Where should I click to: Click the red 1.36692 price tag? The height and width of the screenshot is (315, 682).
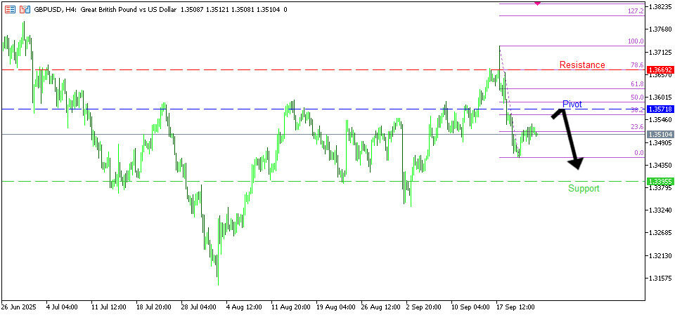[660, 70]
